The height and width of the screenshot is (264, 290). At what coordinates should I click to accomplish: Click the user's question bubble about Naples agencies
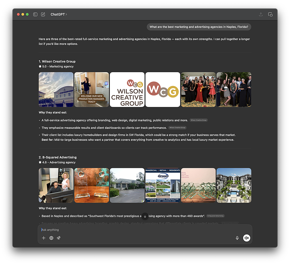(199, 27)
